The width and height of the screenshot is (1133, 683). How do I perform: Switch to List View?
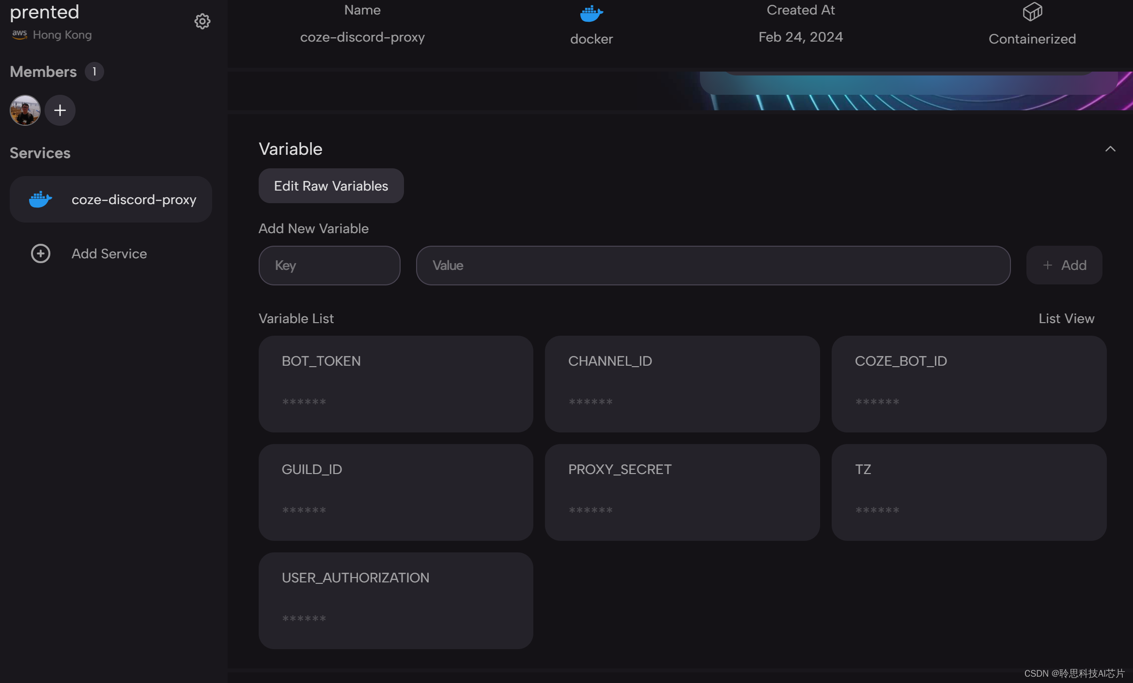point(1066,318)
